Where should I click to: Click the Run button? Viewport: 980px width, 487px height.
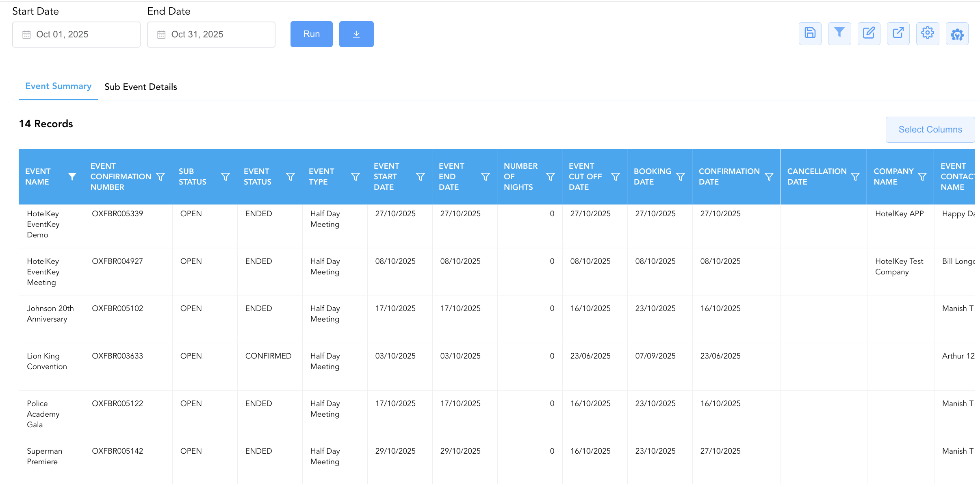311,34
